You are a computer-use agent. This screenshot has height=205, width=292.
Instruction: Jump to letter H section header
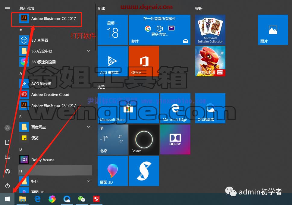(x=55, y=170)
